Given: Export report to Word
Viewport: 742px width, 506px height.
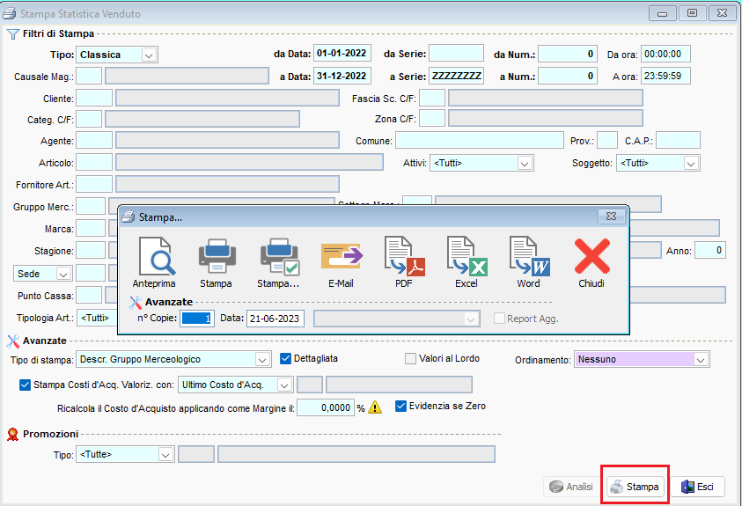Looking at the screenshot, I should [529, 257].
